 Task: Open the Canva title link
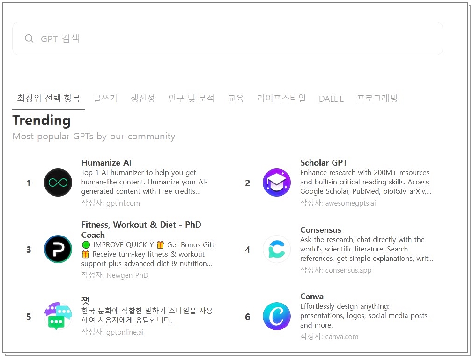pos(311,297)
